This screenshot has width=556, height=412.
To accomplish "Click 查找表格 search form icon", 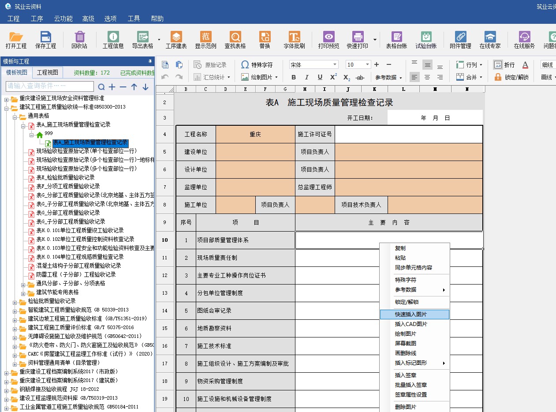I will point(235,40).
